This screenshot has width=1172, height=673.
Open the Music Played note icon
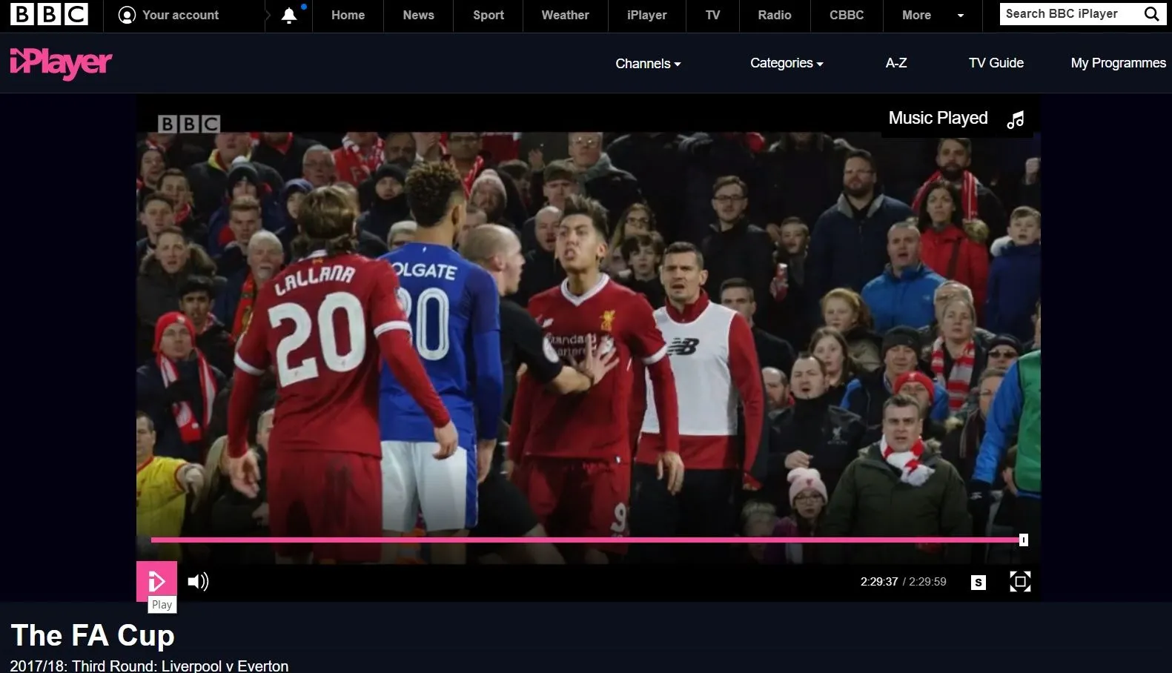1016,119
